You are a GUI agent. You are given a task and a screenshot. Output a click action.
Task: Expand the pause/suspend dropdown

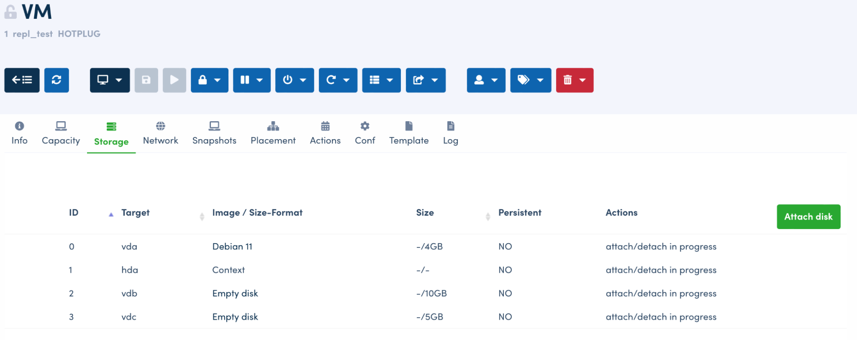point(252,80)
